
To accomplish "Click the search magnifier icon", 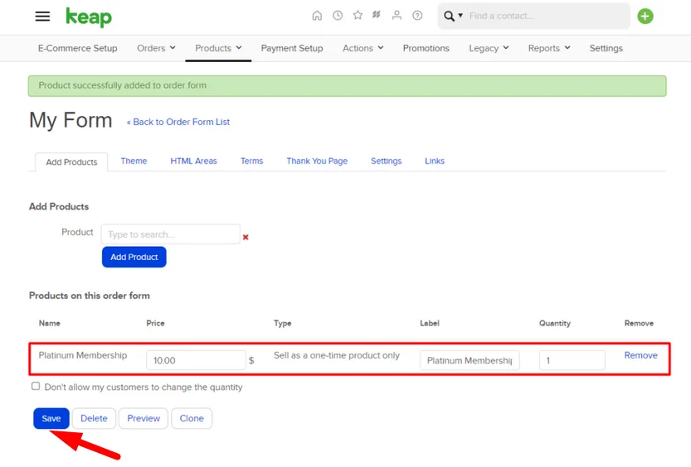I will pos(449,17).
